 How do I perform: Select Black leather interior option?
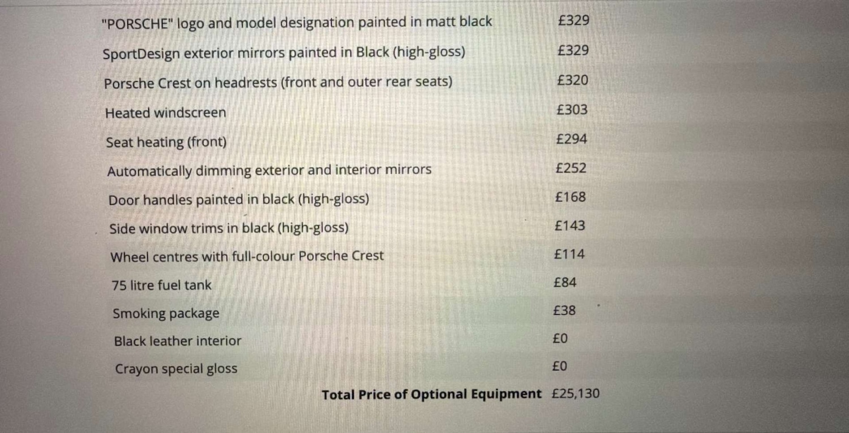click(x=177, y=341)
